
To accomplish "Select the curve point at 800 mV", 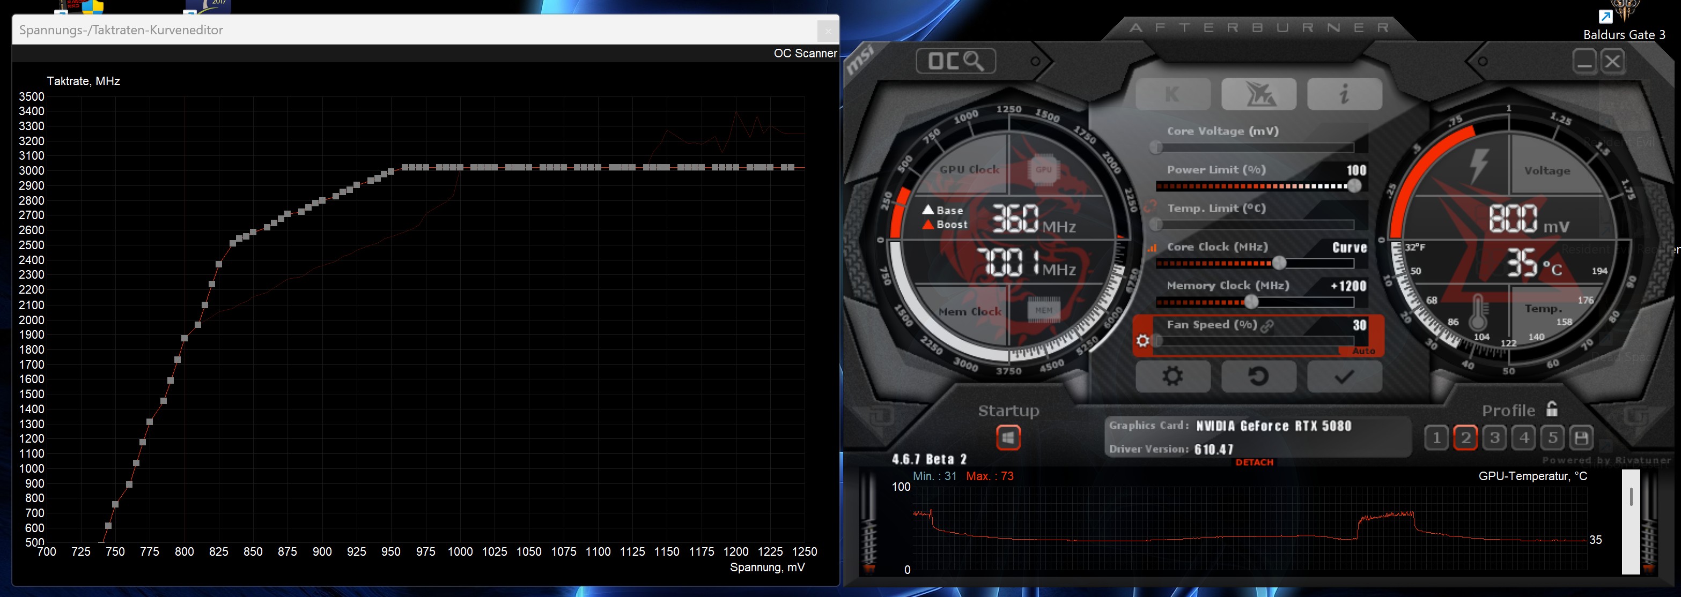I will point(185,338).
